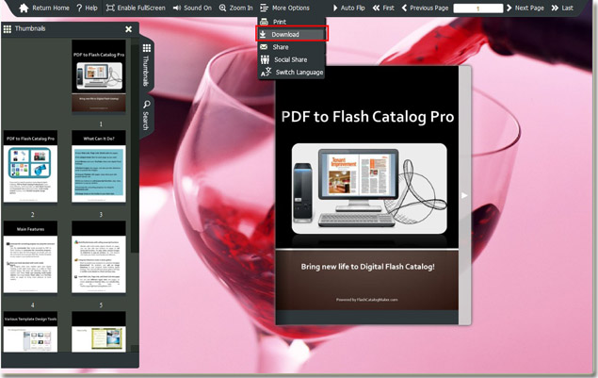Select the 'Various Template Design Tools' thumbnail

coord(30,332)
